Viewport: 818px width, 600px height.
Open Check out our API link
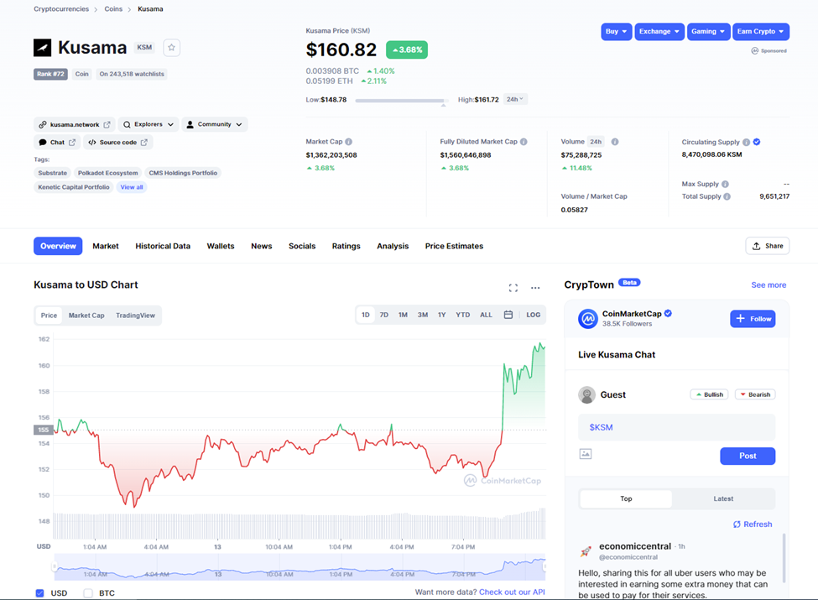click(x=512, y=592)
